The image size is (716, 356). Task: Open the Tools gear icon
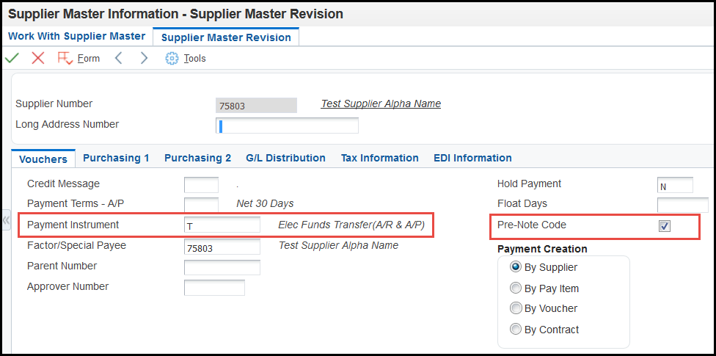tap(172, 59)
